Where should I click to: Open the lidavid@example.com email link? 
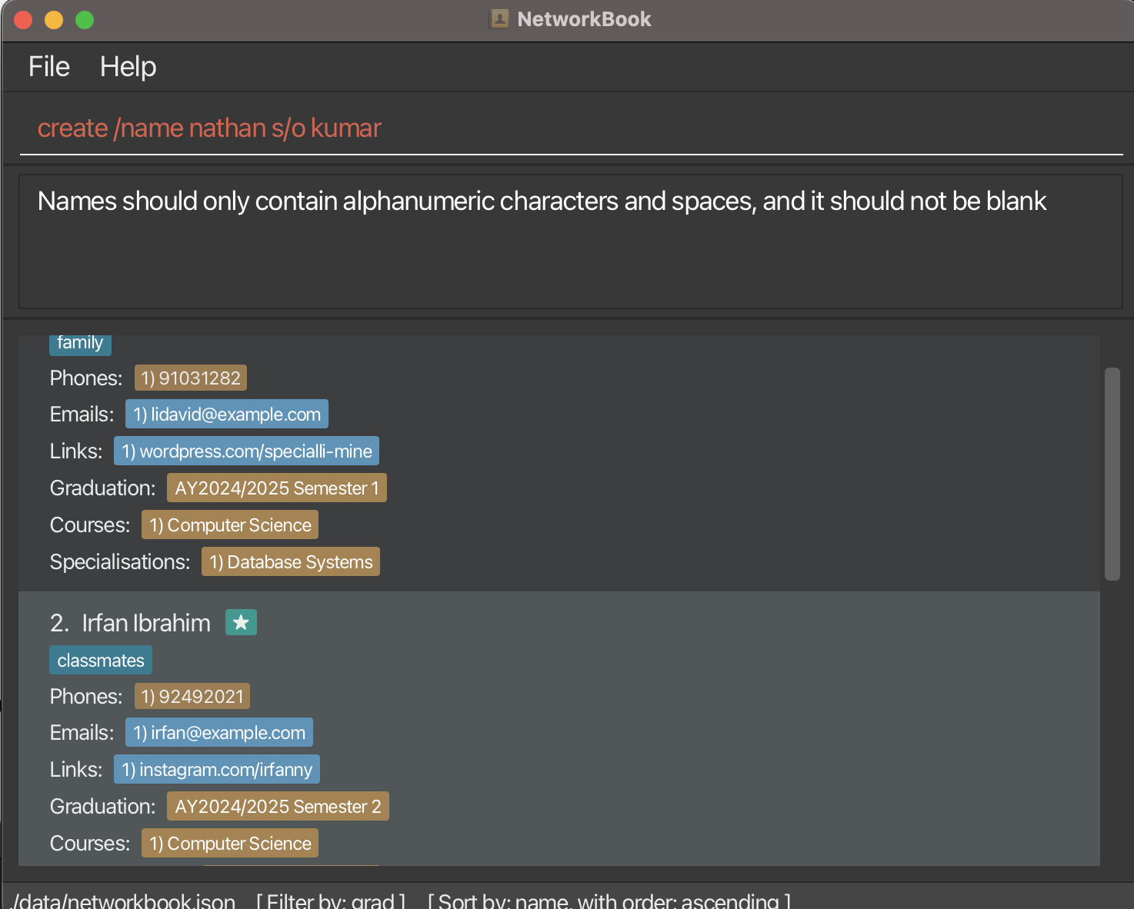coord(227,415)
